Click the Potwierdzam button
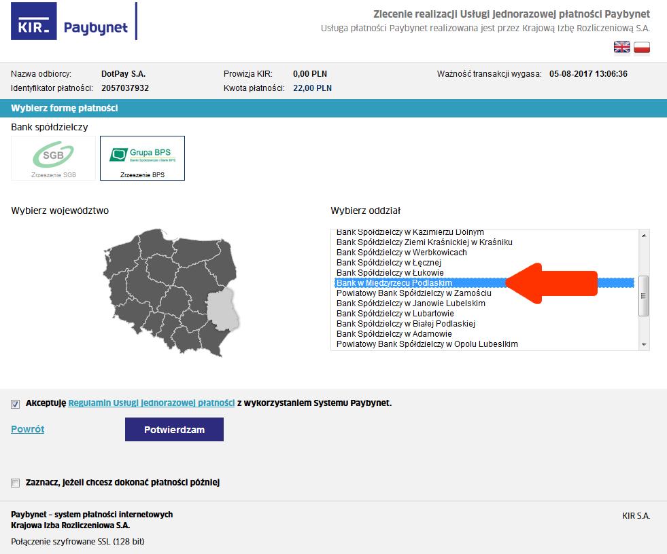 pos(175,430)
